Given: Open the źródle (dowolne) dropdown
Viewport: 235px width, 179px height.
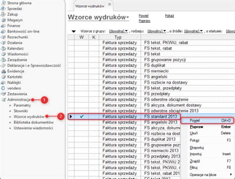Looking at the screenshot, I should coord(193,31).
